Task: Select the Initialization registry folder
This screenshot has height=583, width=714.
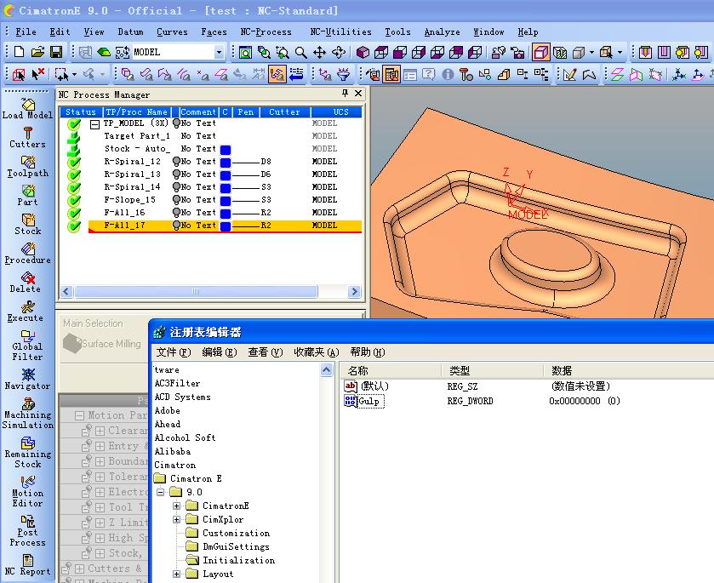Action: (238, 561)
